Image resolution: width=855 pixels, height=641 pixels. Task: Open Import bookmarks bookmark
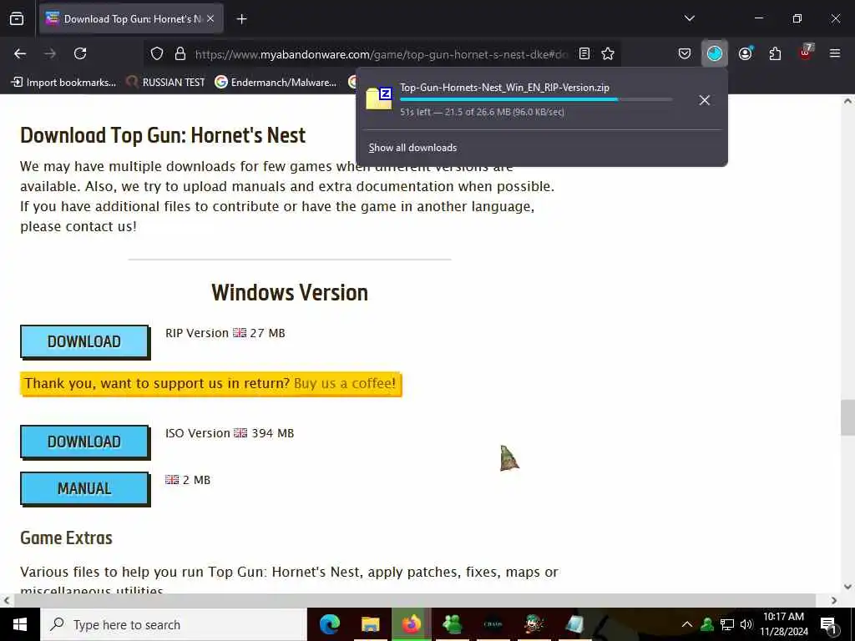point(63,83)
